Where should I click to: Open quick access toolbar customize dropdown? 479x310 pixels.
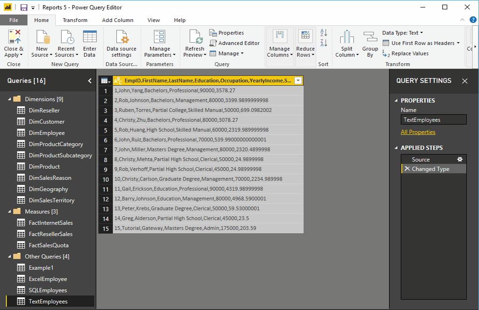coord(33,7)
